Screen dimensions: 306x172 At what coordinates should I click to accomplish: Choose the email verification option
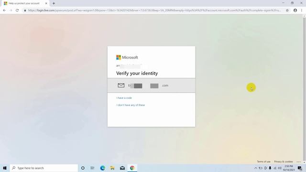tap(151, 86)
